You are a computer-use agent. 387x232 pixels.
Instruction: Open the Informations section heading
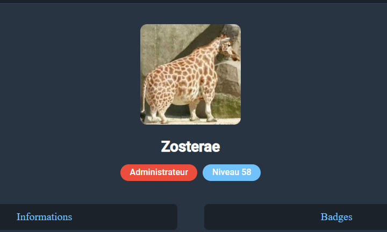pos(44,217)
